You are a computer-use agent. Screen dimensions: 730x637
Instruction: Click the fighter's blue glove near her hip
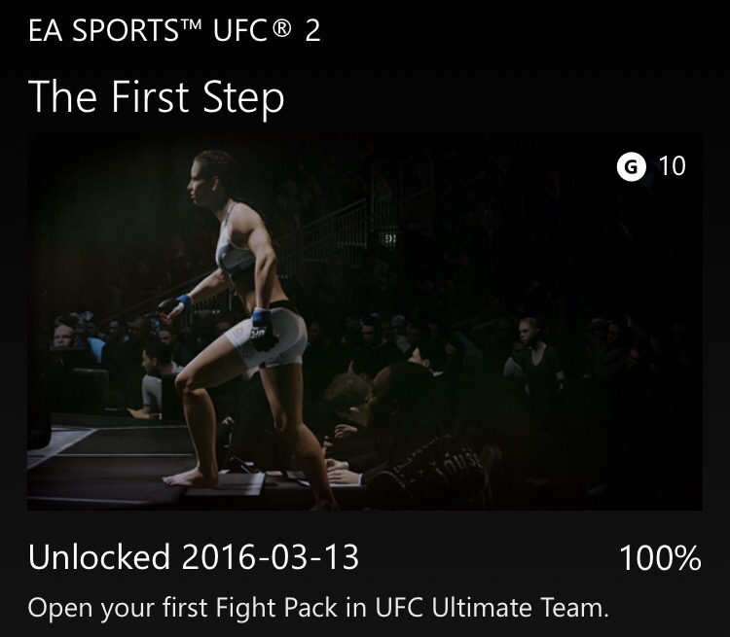click(x=261, y=319)
